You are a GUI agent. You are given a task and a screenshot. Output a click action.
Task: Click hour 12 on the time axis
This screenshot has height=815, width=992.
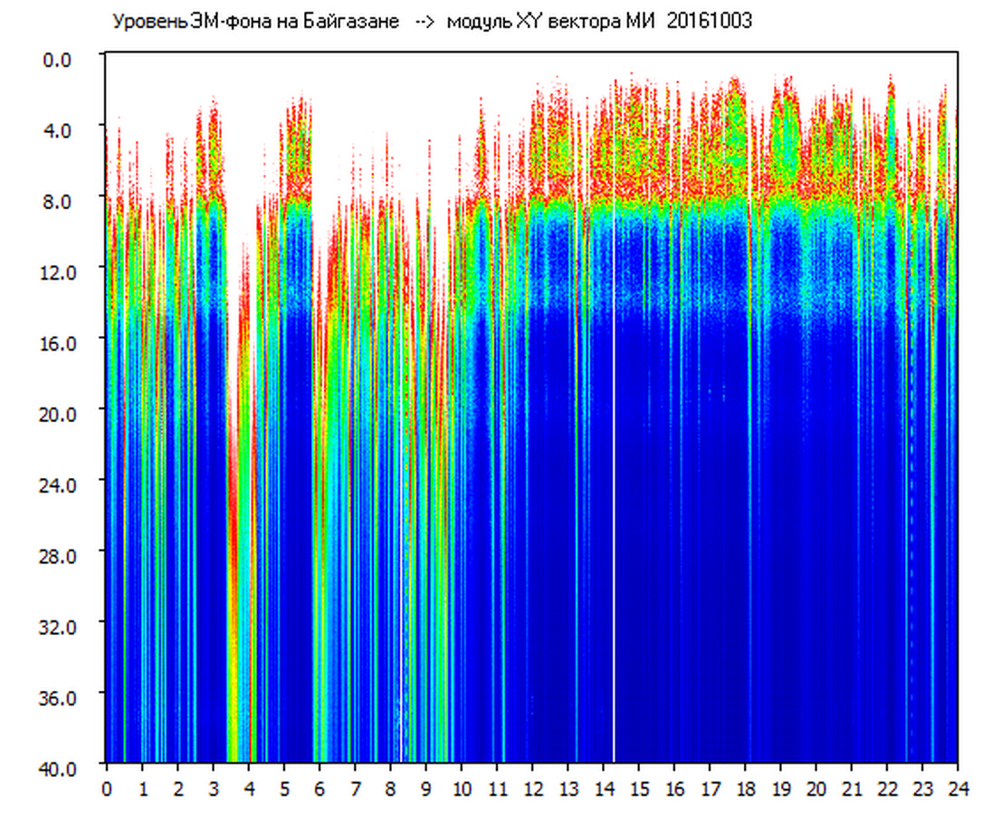(x=532, y=789)
